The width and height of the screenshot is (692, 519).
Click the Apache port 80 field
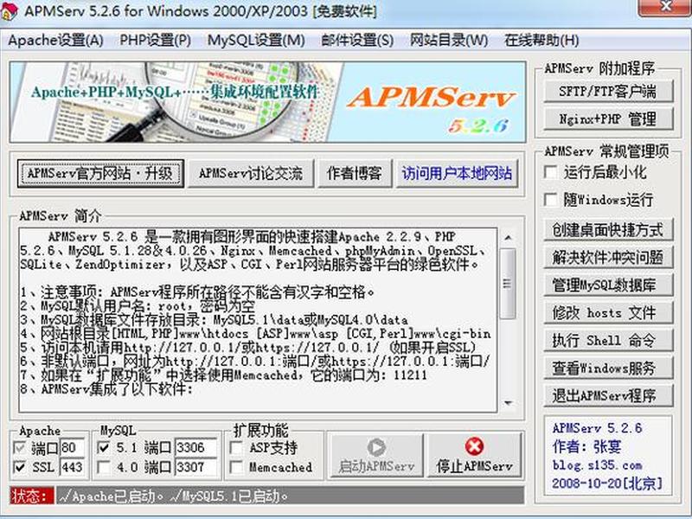point(72,447)
